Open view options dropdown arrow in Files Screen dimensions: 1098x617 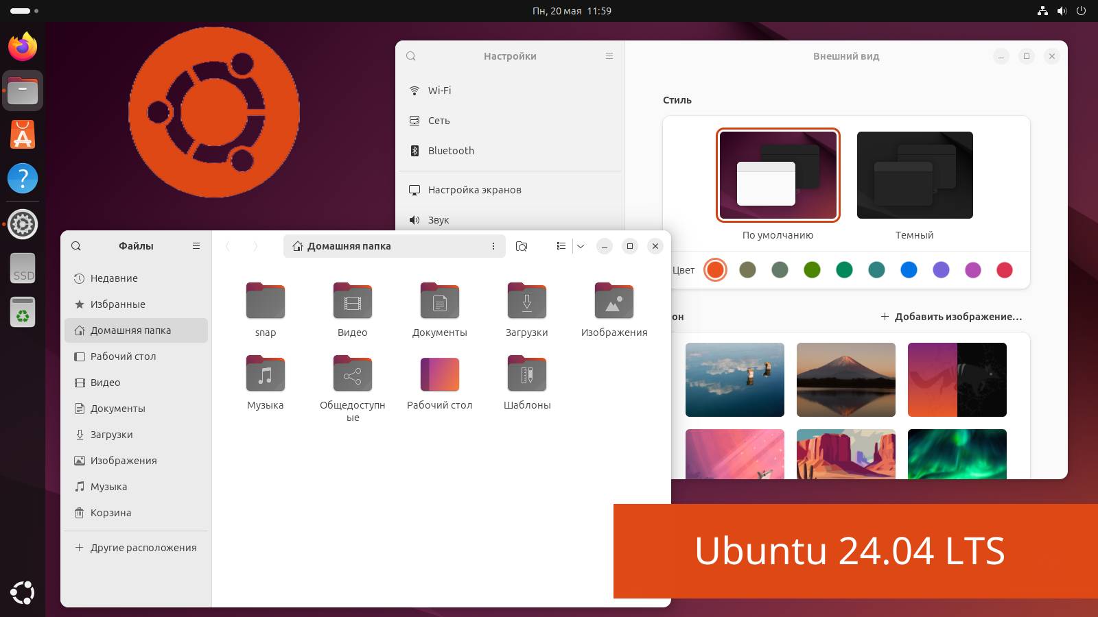point(581,246)
